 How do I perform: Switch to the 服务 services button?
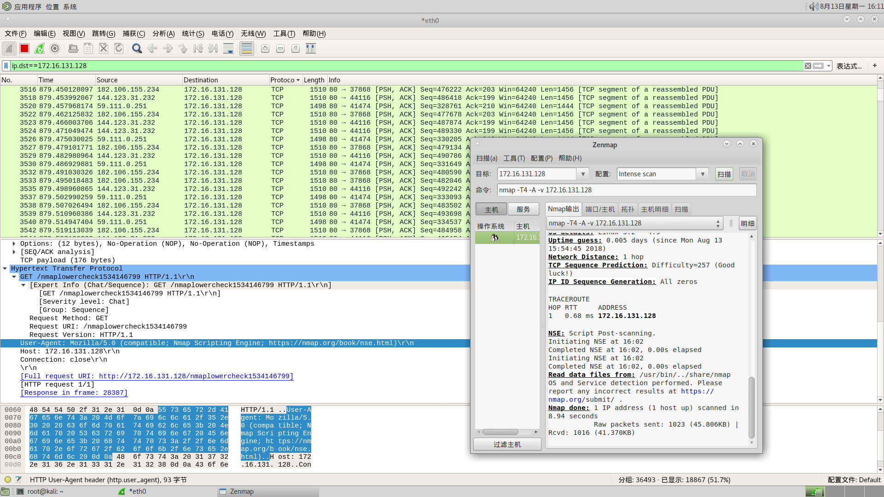point(523,209)
